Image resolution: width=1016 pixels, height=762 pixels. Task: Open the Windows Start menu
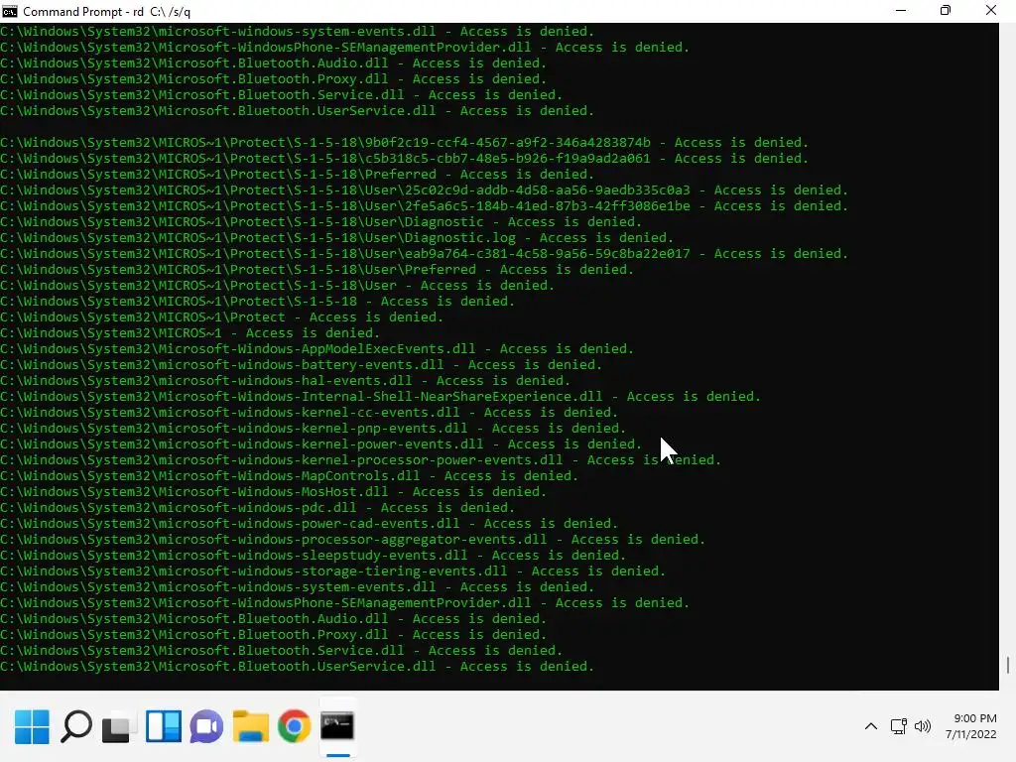(x=32, y=726)
